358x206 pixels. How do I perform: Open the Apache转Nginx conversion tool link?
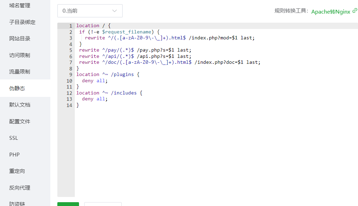pyautogui.click(x=330, y=12)
